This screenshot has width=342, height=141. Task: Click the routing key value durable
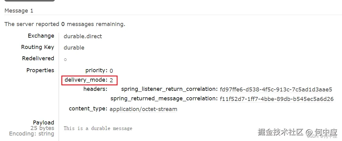pos(74,47)
